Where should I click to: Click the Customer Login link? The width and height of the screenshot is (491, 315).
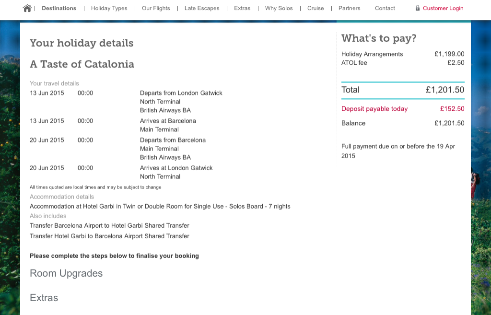click(443, 9)
